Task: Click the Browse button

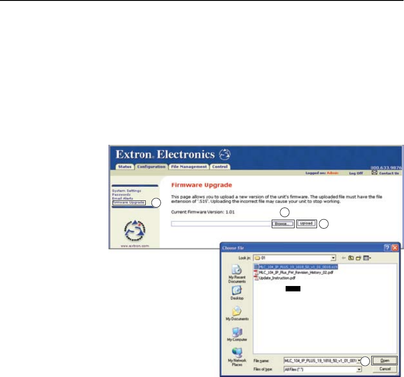Action: click(283, 224)
